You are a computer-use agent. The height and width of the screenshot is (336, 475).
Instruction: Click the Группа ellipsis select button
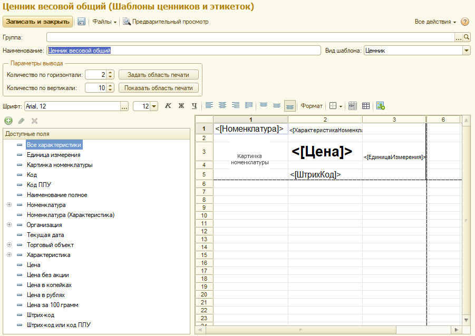pos(459,37)
